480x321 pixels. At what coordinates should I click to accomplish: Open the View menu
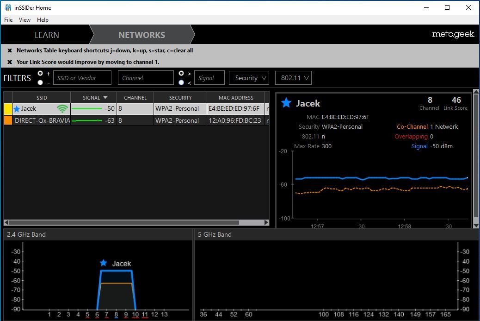pyautogui.click(x=25, y=20)
